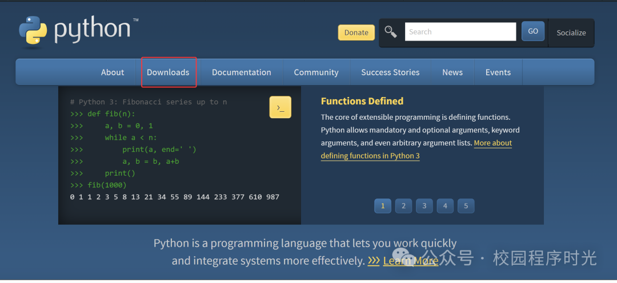Viewport: 617px width, 283px height.
Task: Open the Success Stories menu
Action: click(390, 72)
